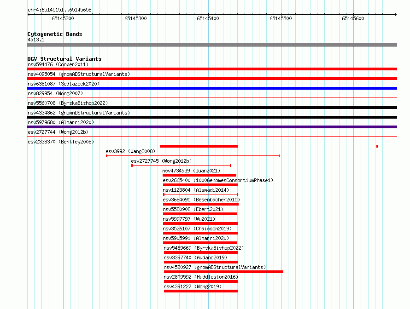The width and height of the screenshot is (410, 309).
Task: Open nsv5580908 (Ebert2021) variant label
Action: [193, 209]
